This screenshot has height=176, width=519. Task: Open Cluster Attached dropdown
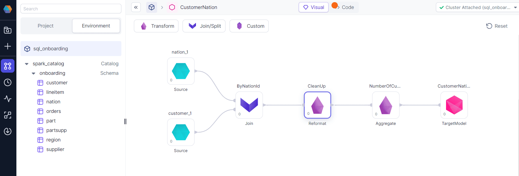[x=477, y=7]
